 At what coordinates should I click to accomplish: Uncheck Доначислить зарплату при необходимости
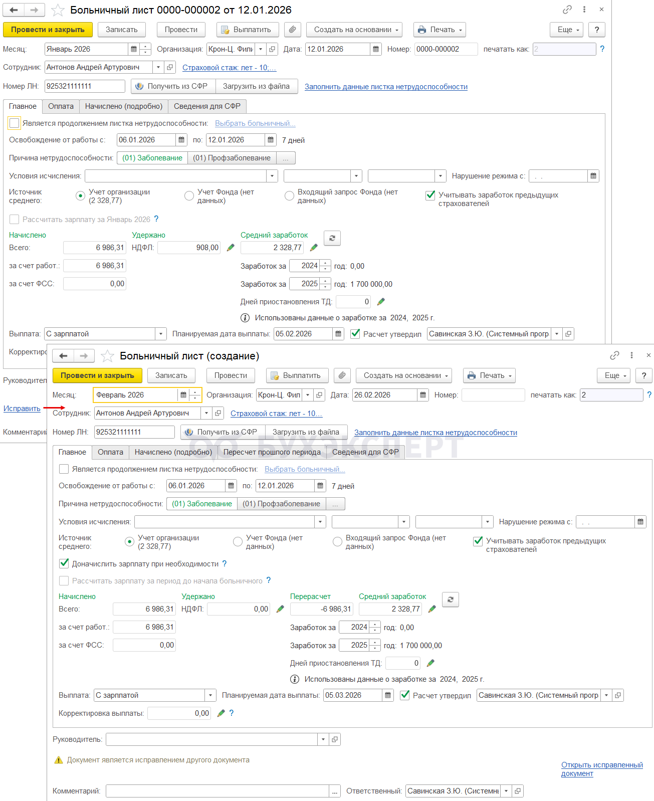click(64, 563)
